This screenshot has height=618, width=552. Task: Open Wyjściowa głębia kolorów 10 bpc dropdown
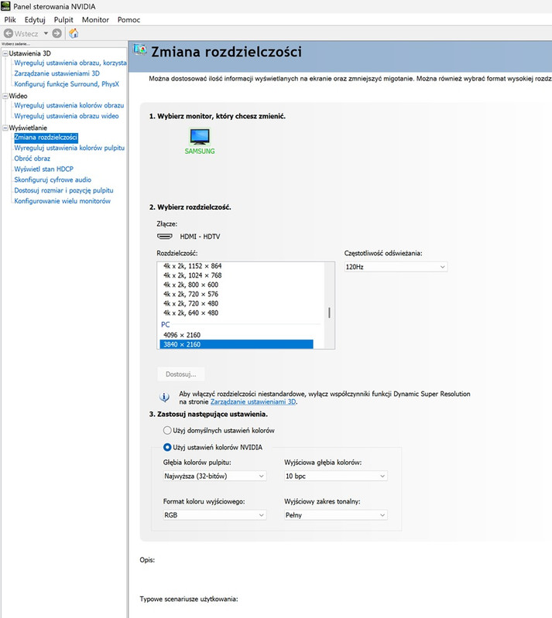pyautogui.click(x=336, y=476)
